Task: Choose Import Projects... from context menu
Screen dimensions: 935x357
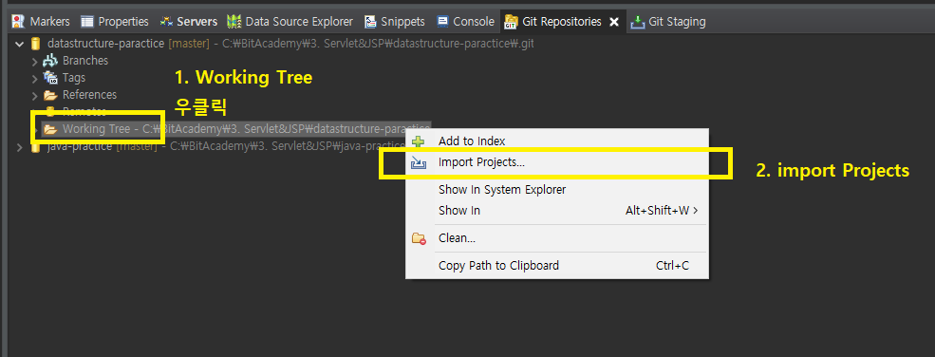Action: (557, 162)
